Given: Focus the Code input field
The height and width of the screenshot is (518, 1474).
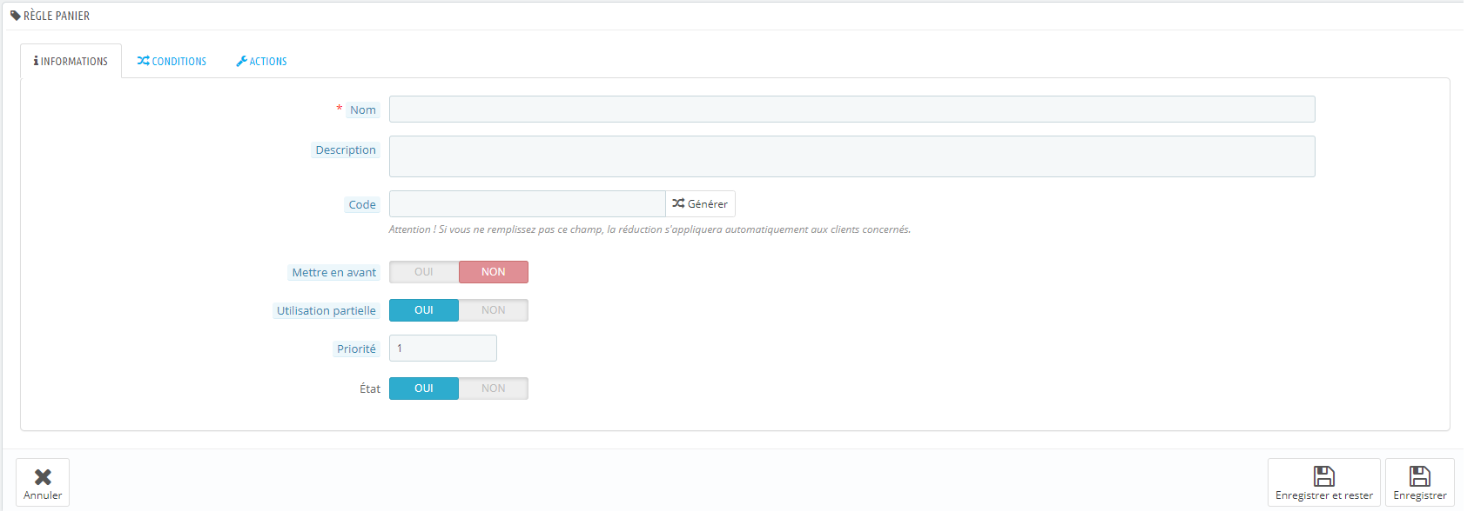Looking at the screenshot, I should pos(528,203).
